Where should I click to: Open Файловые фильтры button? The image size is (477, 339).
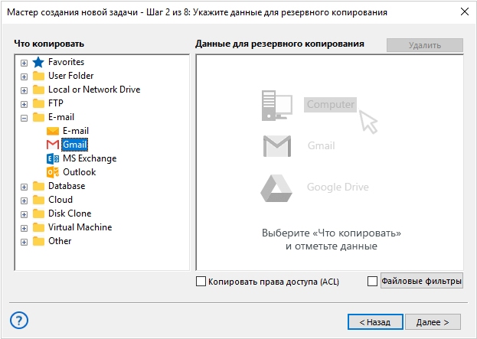[x=422, y=281]
